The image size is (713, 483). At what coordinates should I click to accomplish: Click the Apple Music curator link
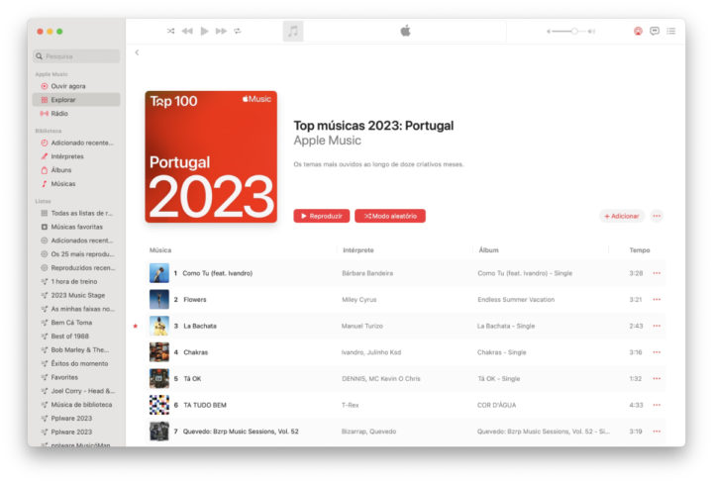pyautogui.click(x=328, y=141)
